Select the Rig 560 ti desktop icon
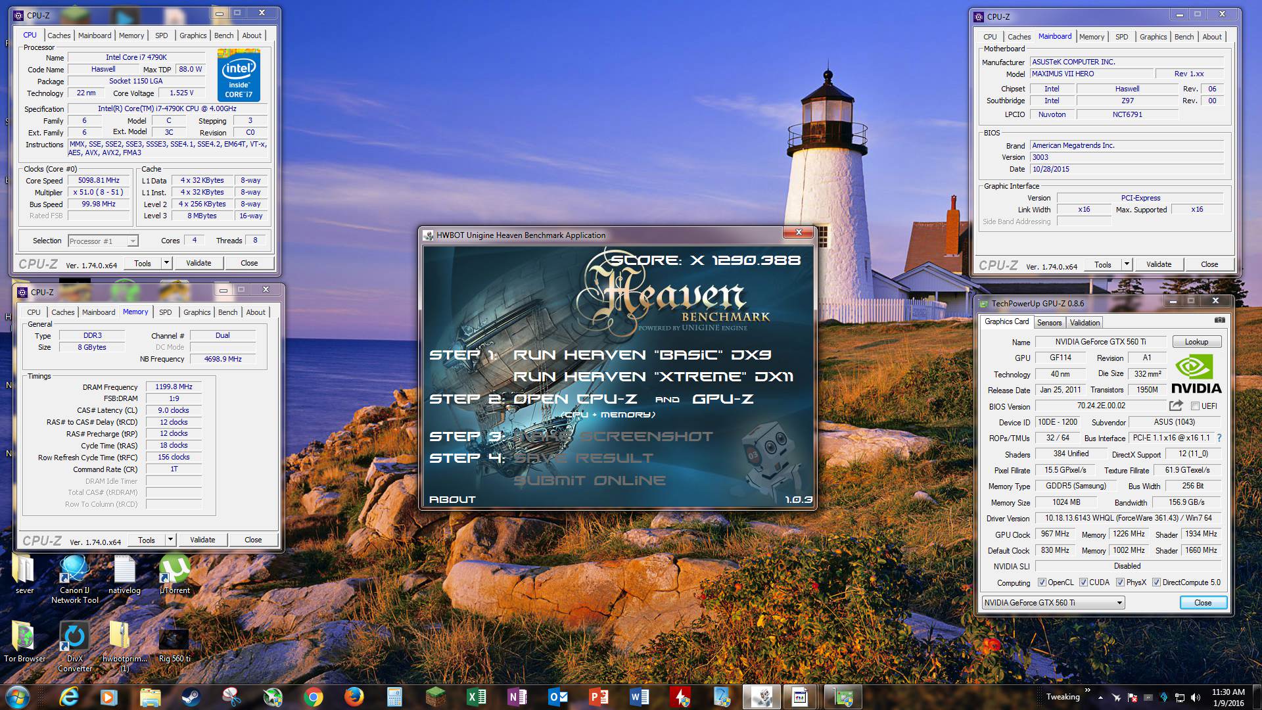 [175, 644]
